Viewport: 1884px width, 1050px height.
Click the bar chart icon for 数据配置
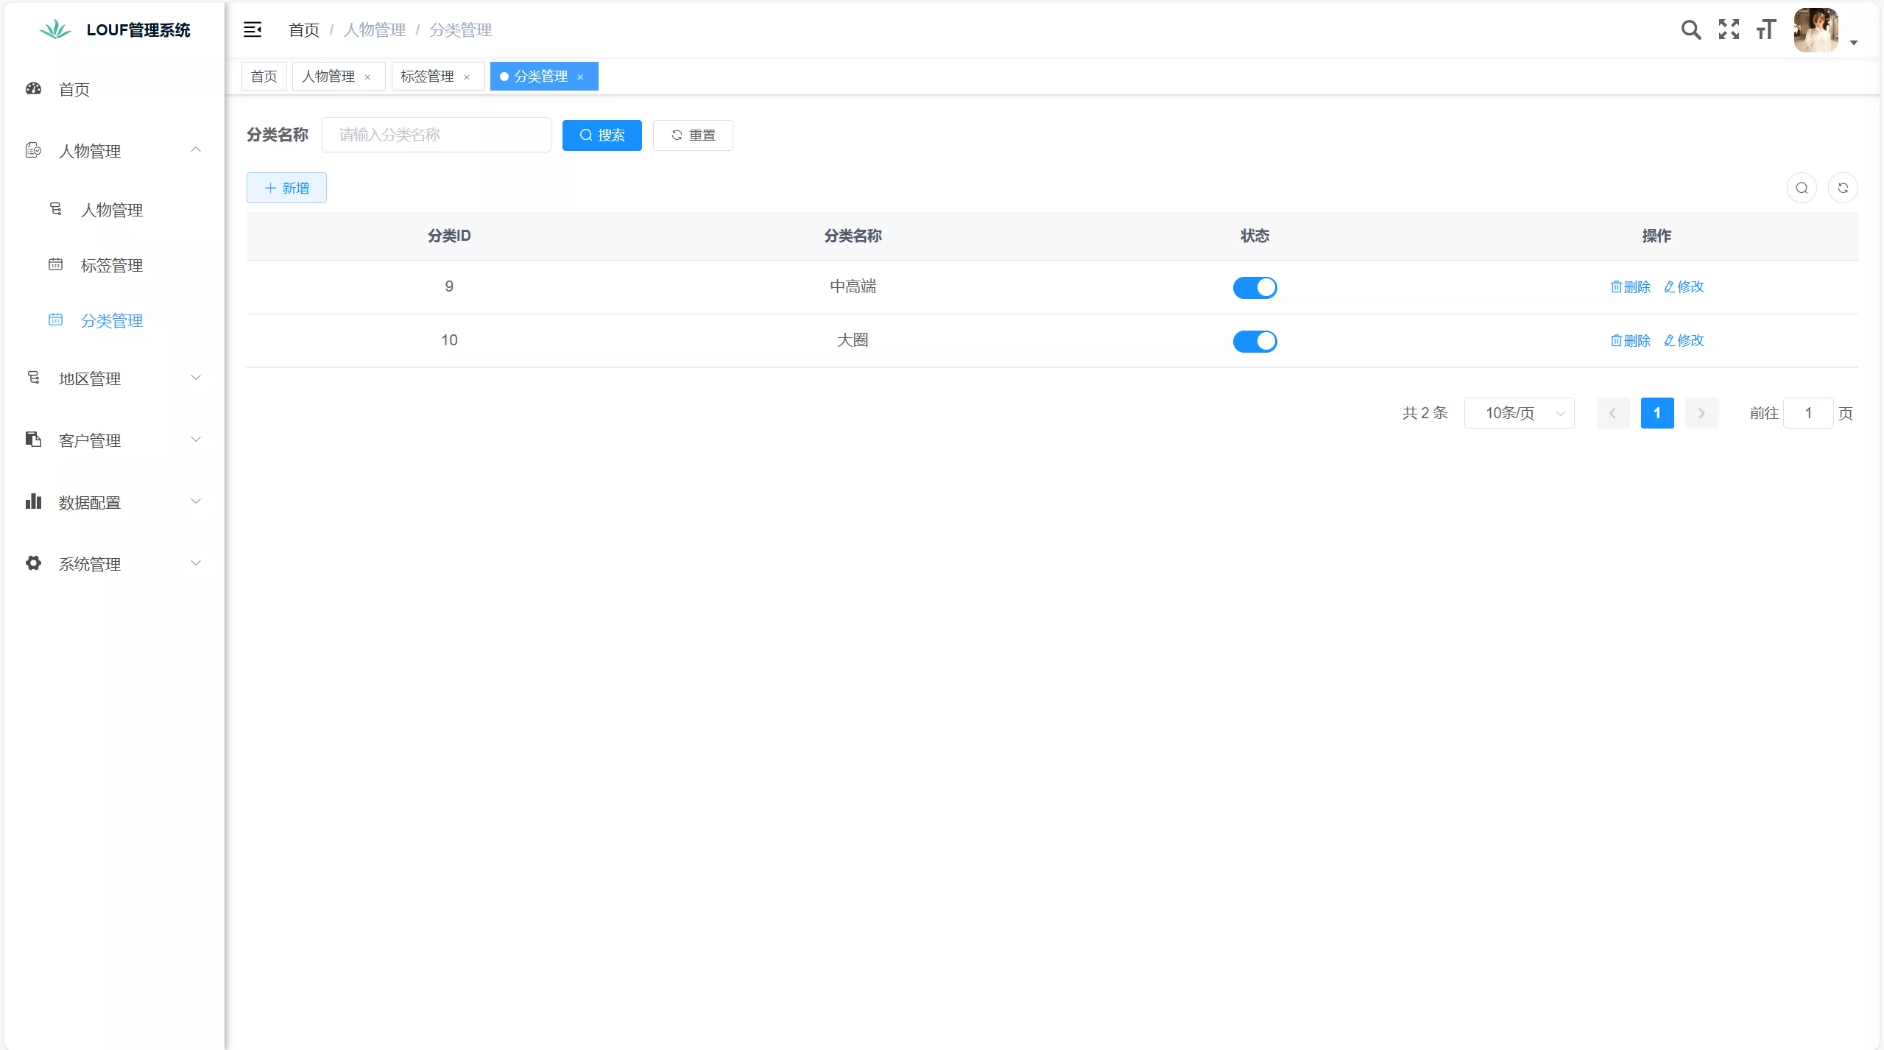tap(32, 501)
